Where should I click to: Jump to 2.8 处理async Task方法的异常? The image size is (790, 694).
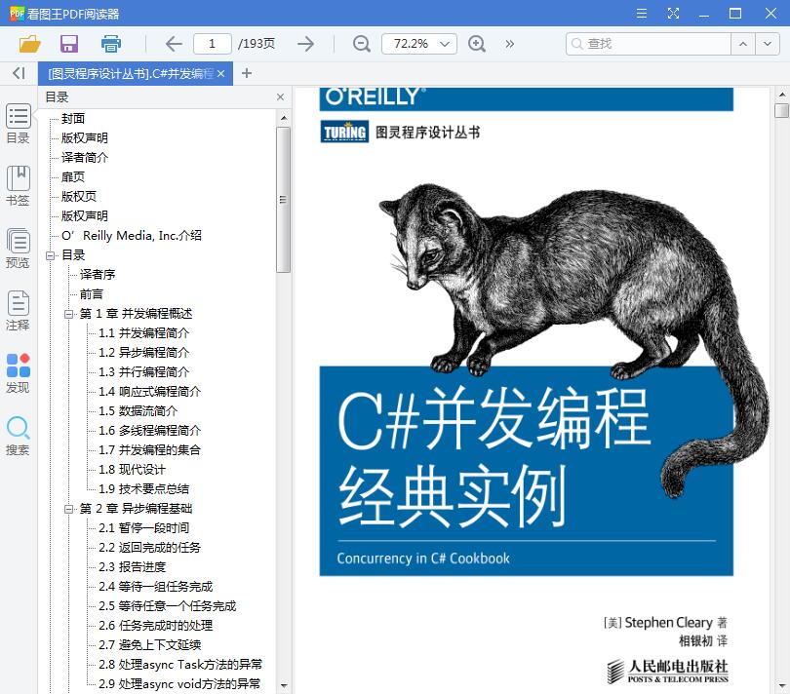pyautogui.click(x=180, y=665)
